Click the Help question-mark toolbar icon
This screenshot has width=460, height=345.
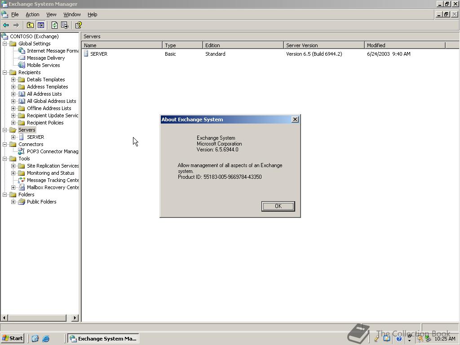pyautogui.click(x=78, y=25)
